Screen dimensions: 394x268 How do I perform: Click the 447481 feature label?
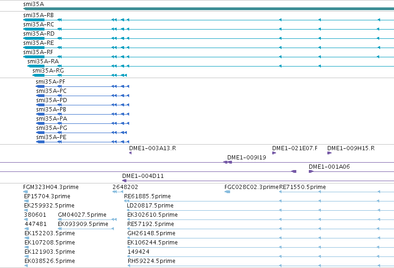pos(36,224)
